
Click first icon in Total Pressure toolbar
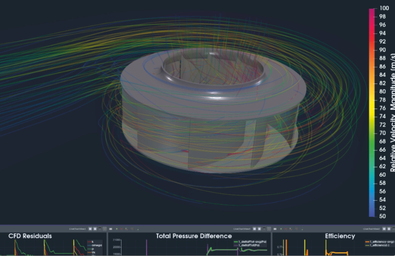click(x=111, y=228)
